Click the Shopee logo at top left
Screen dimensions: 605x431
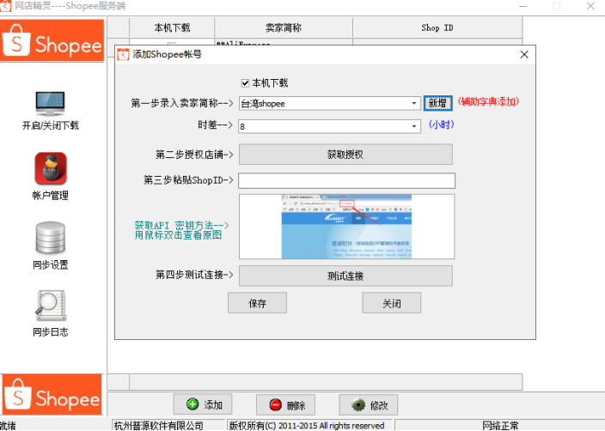pyautogui.click(x=52, y=41)
